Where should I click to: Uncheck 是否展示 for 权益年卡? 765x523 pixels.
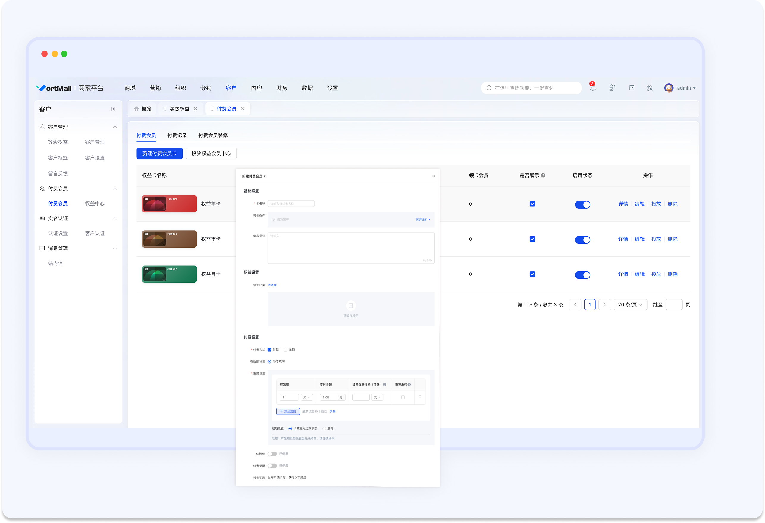pos(532,204)
